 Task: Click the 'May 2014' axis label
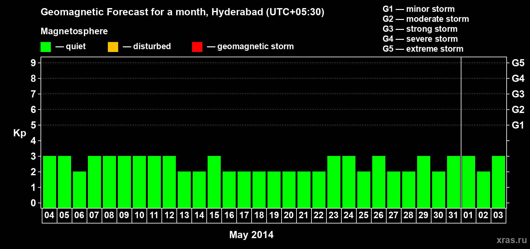click(251, 235)
